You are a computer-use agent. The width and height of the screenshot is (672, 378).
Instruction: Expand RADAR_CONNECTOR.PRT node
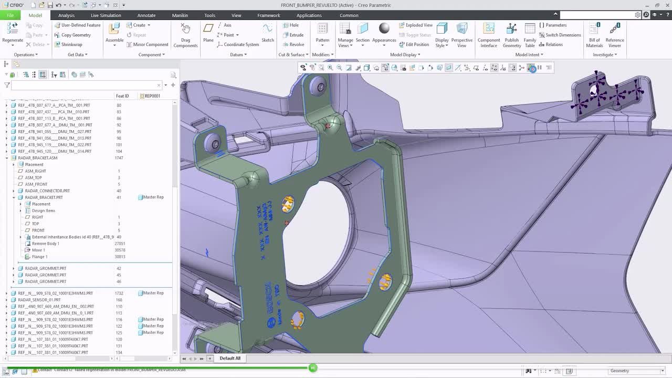click(14, 191)
